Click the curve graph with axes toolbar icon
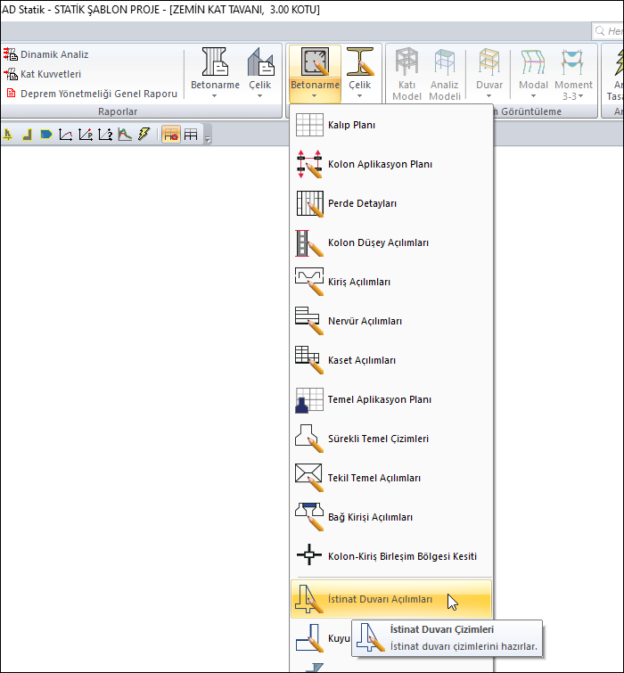Viewport: 624px width, 673px height. (x=65, y=135)
